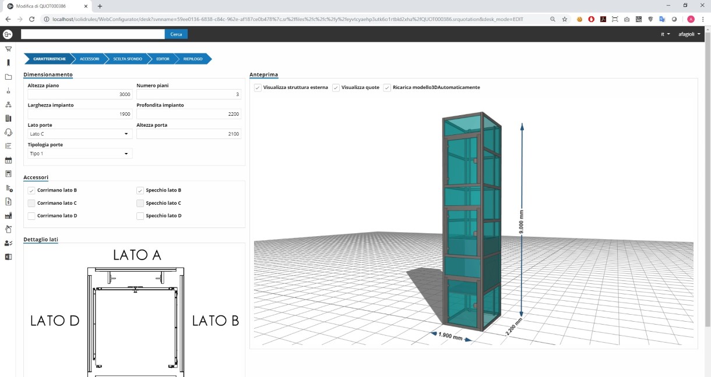Uncheck Corrimano lato B checkbox
This screenshot has height=377, width=711.
(31, 190)
